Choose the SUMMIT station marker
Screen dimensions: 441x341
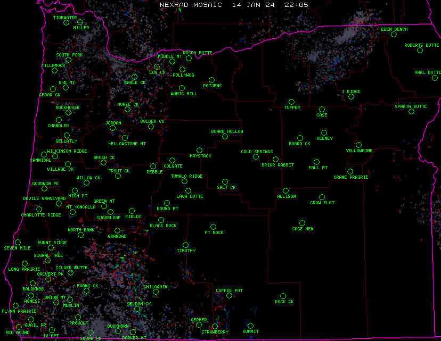(x=250, y=326)
